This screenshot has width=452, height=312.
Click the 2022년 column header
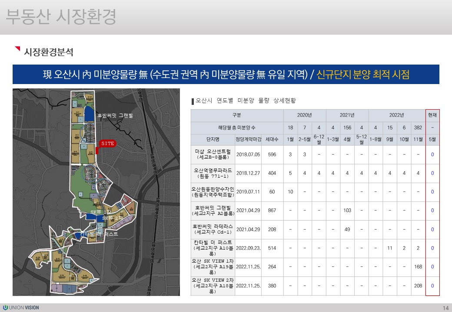(397, 115)
